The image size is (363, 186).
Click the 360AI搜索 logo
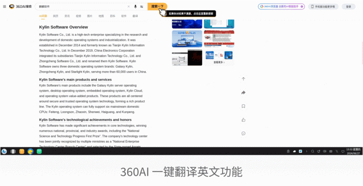click(x=20, y=7)
